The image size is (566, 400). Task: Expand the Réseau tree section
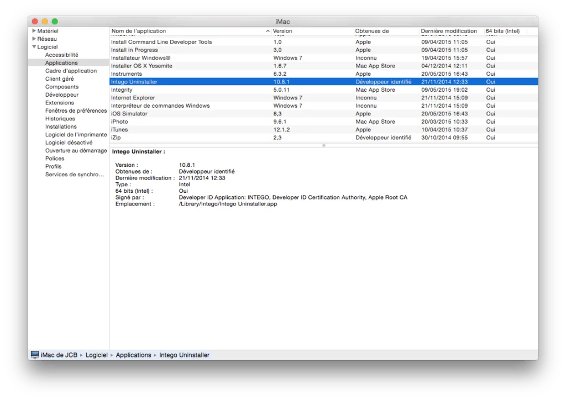pyautogui.click(x=34, y=39)
